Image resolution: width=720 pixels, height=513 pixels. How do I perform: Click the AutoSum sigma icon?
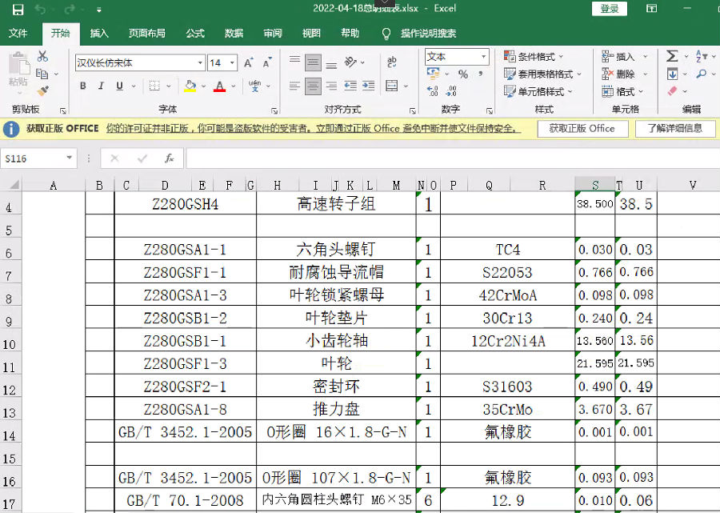672,56
